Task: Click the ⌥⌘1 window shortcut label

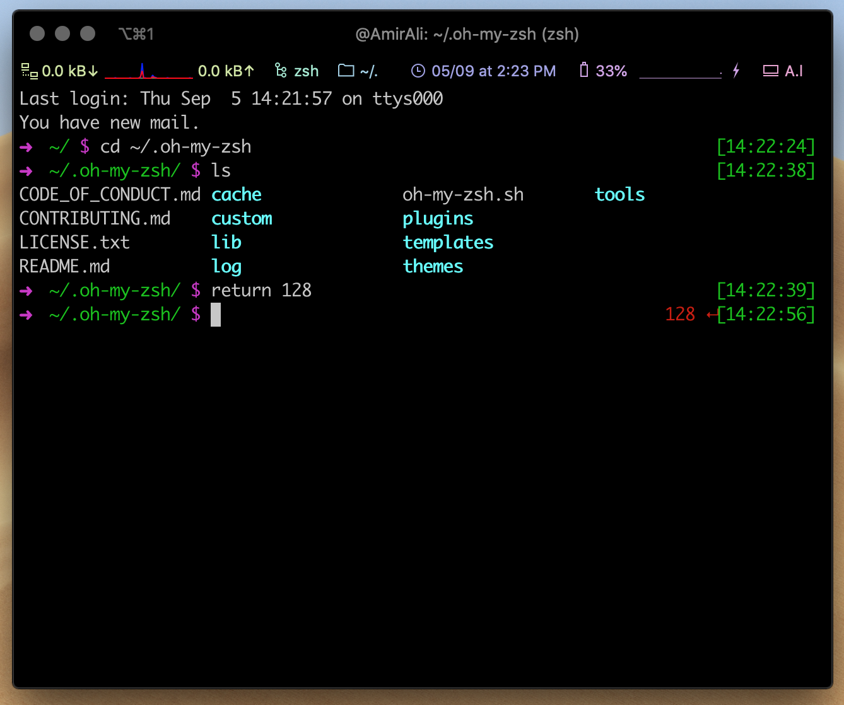Action: pyautogui.click(x=136, y=34)
